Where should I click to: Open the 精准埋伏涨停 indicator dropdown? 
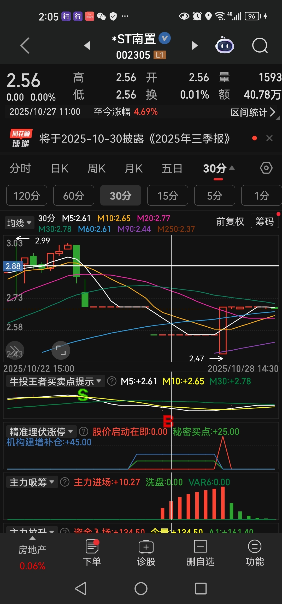click(x=41, y=432)
